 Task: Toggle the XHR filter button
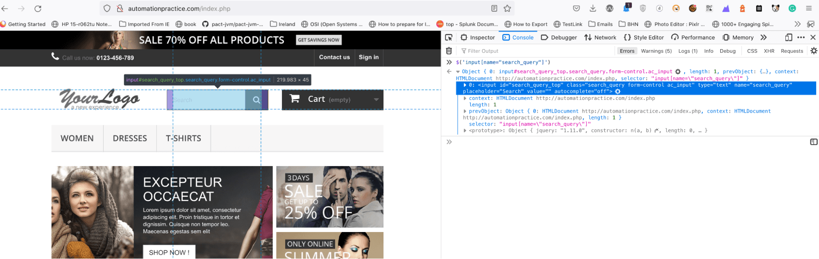click(769, 51)
